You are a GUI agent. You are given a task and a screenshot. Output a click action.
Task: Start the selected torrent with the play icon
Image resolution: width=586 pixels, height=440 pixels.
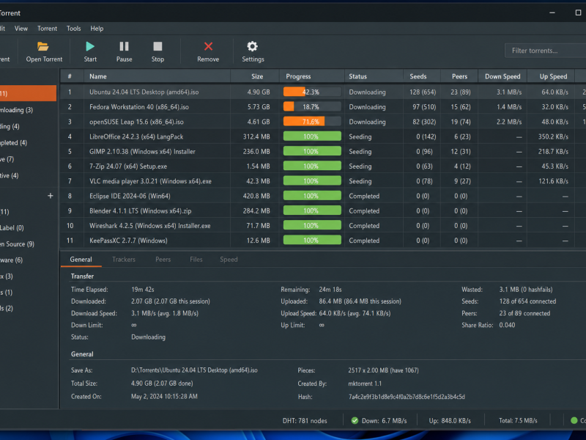pyautogui.click(x=90, y=46)
